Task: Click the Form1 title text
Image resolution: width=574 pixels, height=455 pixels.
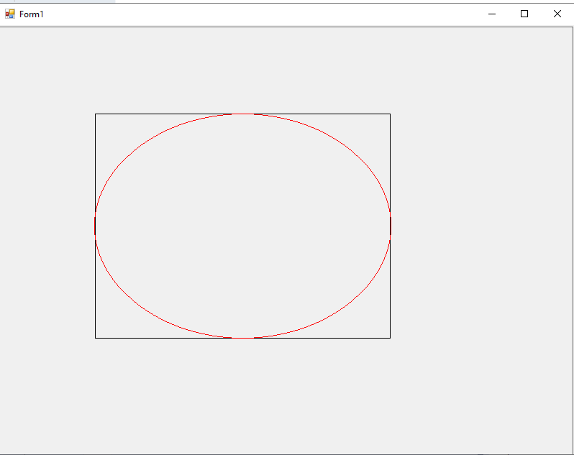Action: [32, 14]
